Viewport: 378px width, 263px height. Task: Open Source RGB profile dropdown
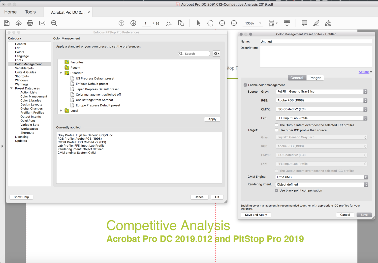[322, 100]
